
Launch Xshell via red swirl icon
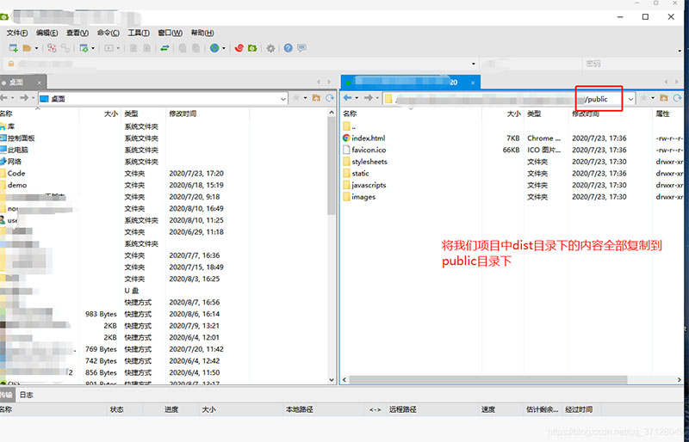point(239,48)
